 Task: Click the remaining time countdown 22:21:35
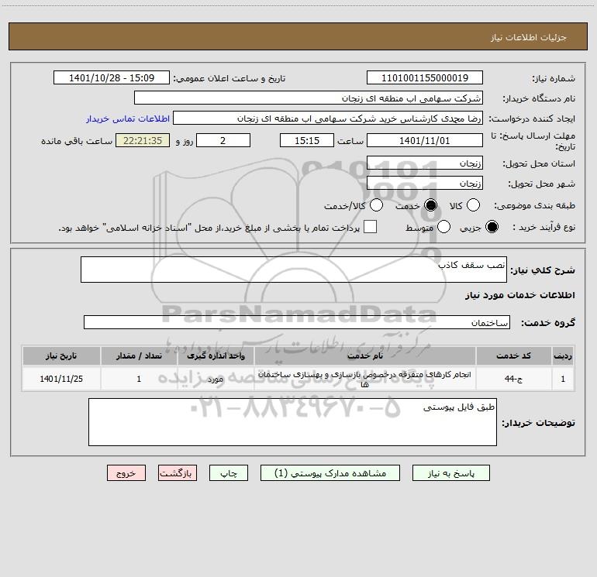point(143,140)
